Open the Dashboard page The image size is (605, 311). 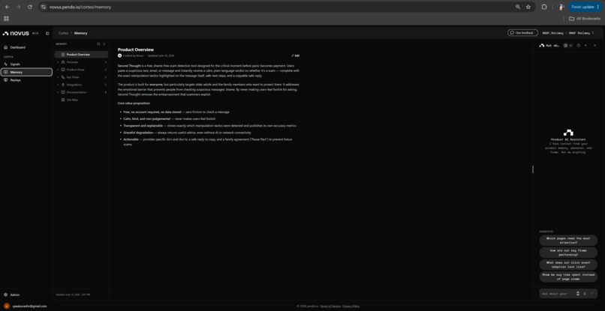(18, 47)
